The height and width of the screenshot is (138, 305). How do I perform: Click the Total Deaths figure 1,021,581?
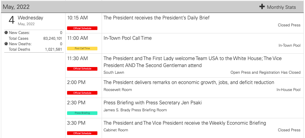pos(53,49)
